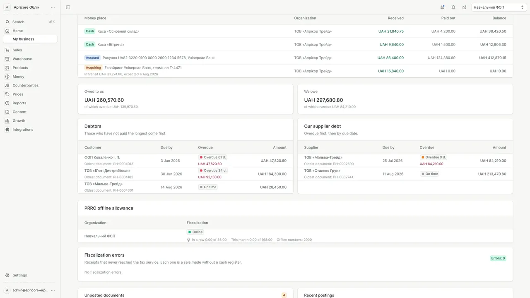Click the Settings gear icon
The width and height of the screenshot is (530, 298).
7,275
